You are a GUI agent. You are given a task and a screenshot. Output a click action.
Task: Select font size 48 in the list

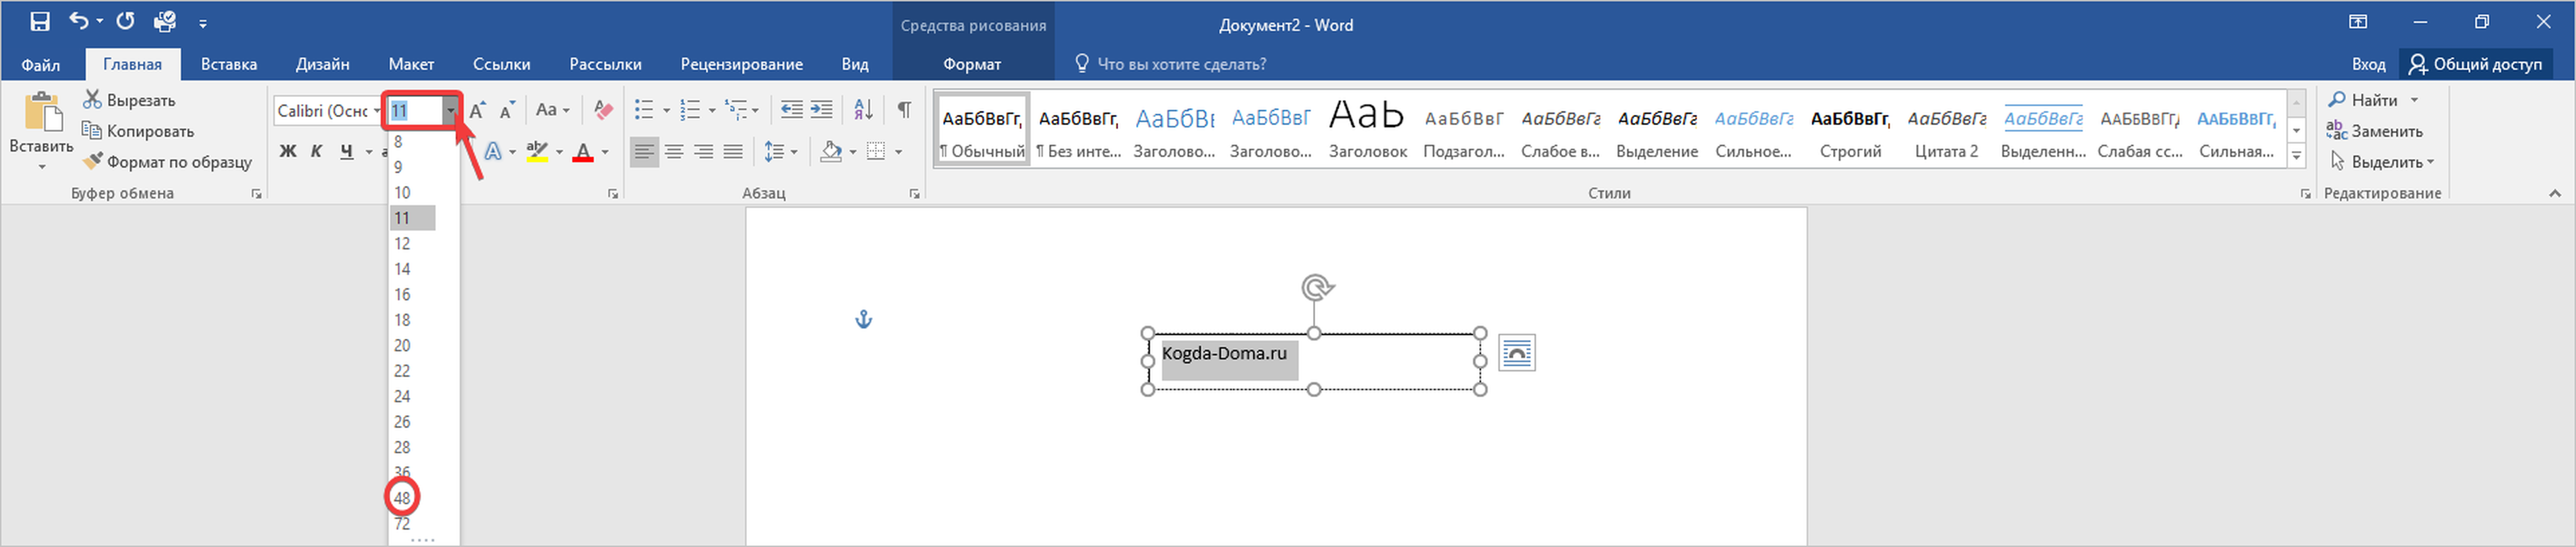[402, 497]
